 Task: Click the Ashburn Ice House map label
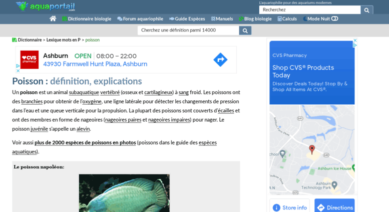coord(334,168)
